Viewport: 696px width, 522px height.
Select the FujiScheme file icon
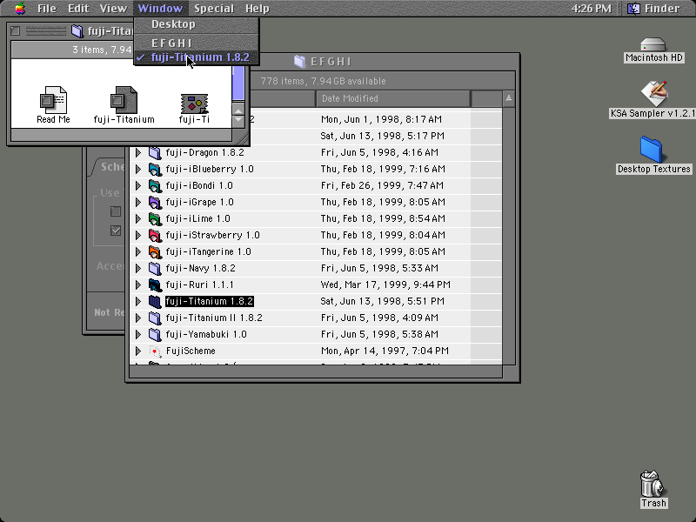click(155, 351)
